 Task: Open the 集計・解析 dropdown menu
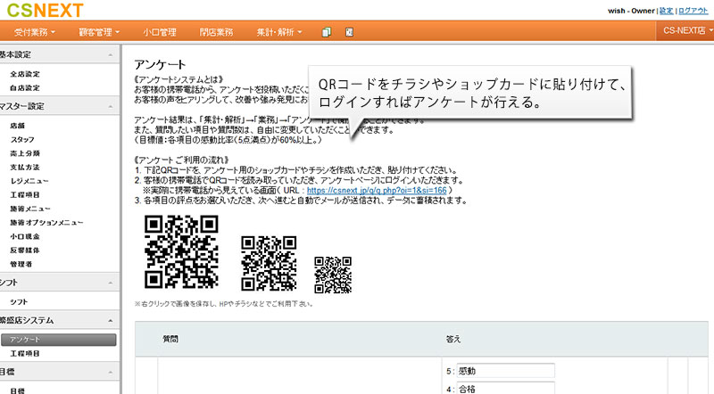tap(279, 32)
